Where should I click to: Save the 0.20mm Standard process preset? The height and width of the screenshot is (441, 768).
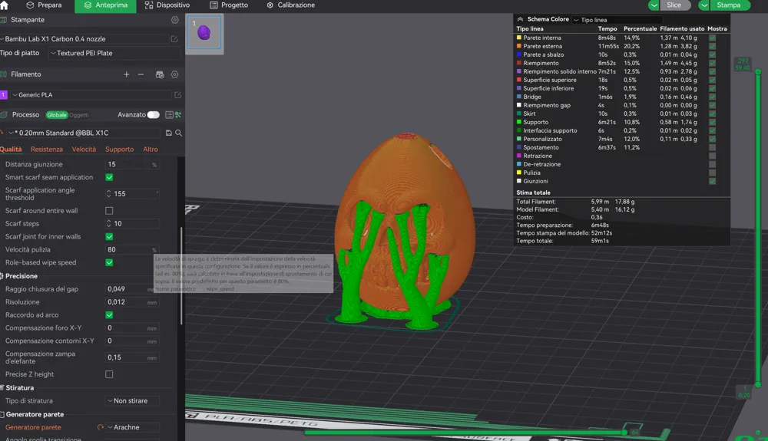tap(168, 133)
